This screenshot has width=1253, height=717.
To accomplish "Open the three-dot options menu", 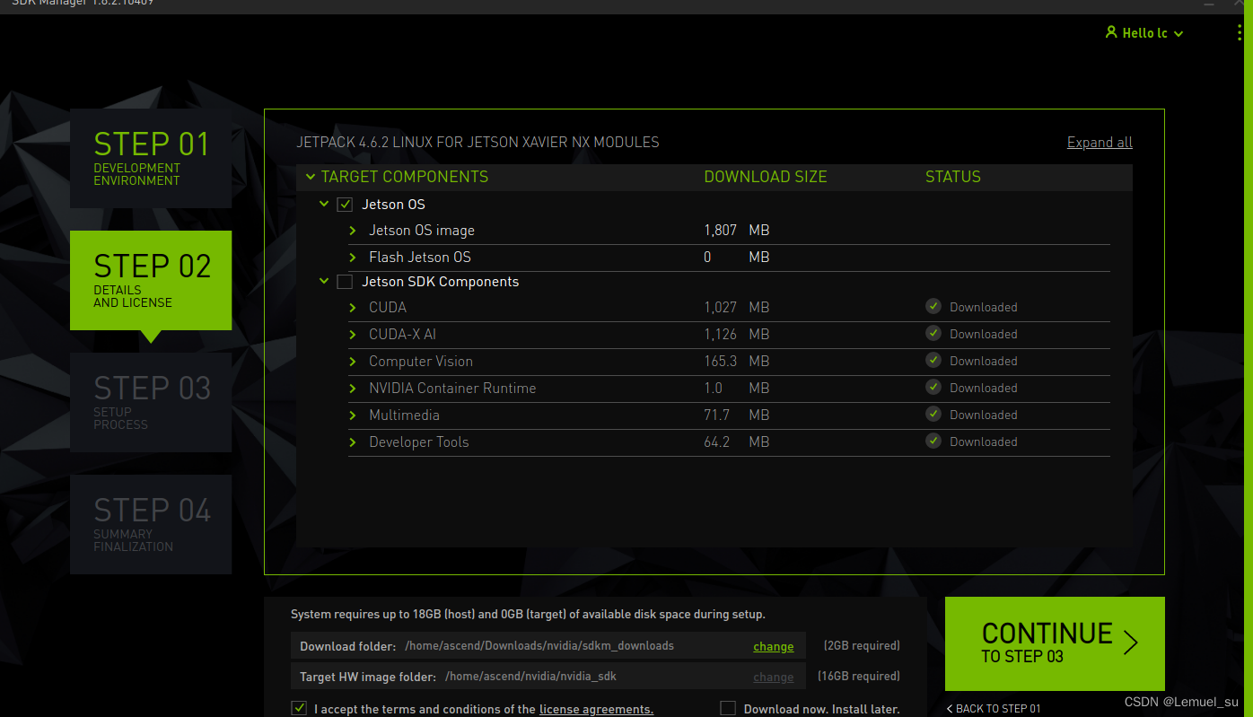I will click(x=1240, y=33).
